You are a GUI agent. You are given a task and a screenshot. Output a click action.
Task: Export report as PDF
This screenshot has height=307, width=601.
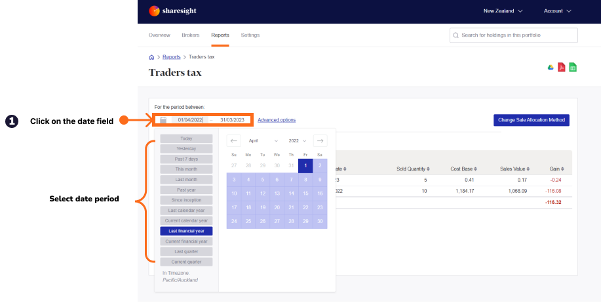pos(562,68)
